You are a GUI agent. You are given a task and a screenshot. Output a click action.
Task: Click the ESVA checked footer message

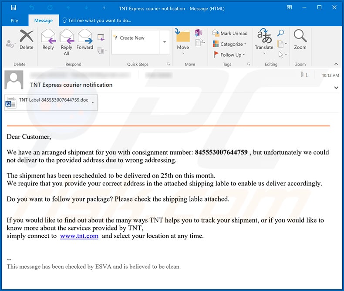pyautogui.click(x=94, y=267)
